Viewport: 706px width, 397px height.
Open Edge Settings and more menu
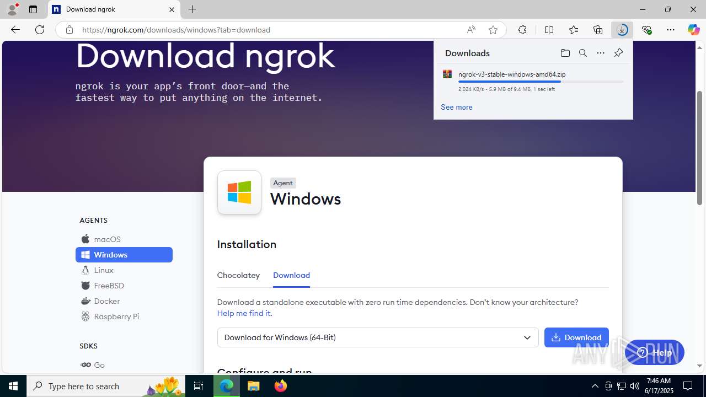671,30
